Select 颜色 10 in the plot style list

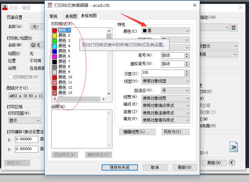[x=65, y=77]
